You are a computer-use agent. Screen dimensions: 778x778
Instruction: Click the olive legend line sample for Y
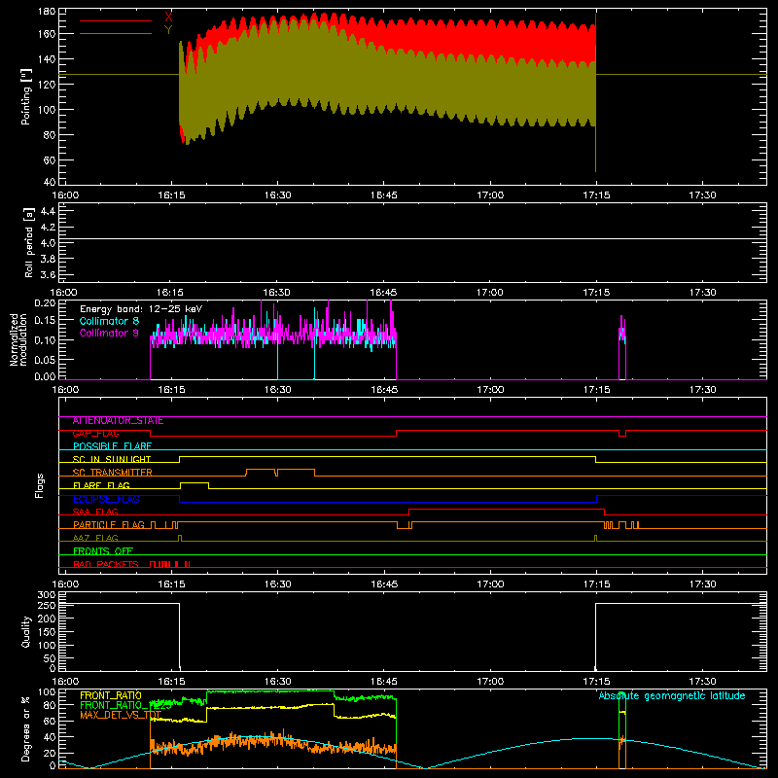116,34
